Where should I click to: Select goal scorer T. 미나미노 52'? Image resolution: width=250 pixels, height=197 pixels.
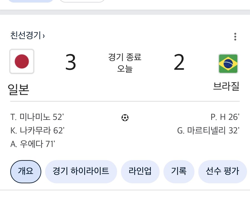[37, 117]
